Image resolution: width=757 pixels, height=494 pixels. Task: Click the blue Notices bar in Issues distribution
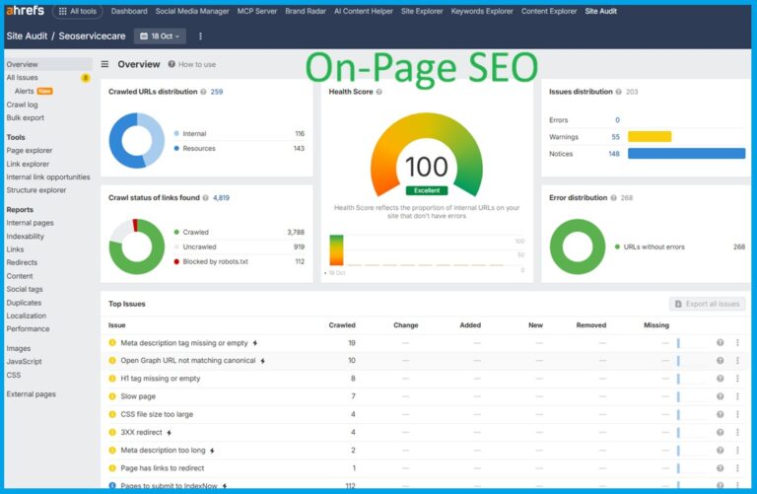[x=686, y=154]
